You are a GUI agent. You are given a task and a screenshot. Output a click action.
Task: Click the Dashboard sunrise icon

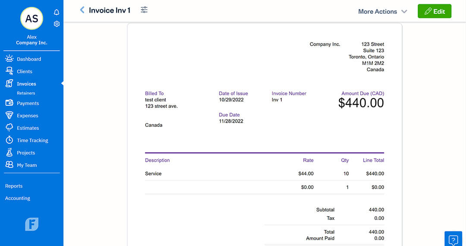click(9, 58)
